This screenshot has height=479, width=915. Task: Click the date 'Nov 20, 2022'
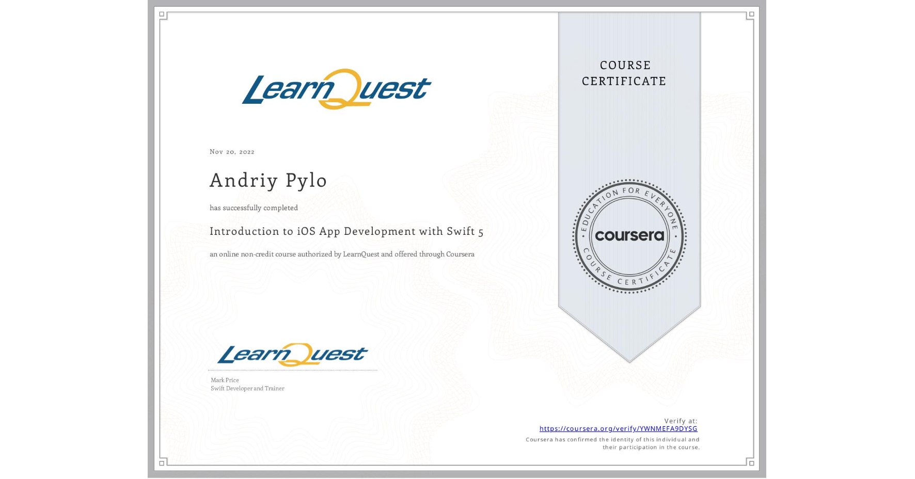[x=232, y=152]
